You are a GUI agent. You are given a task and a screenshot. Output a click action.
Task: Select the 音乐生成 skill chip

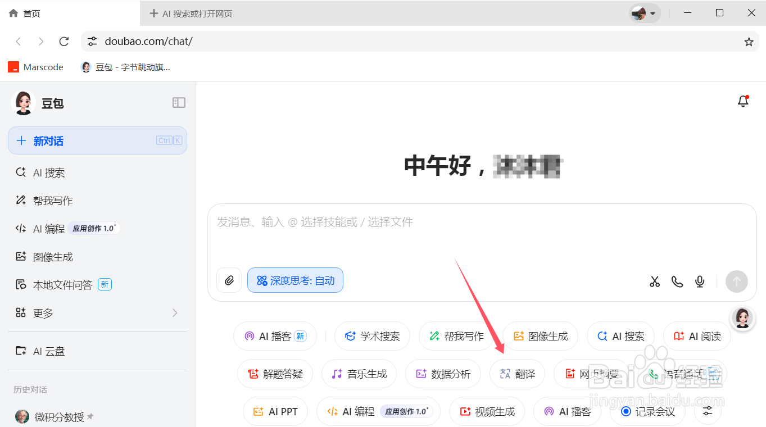359,374
